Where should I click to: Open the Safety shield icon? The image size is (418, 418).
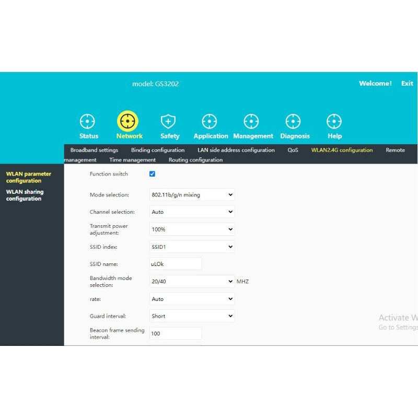168,121
